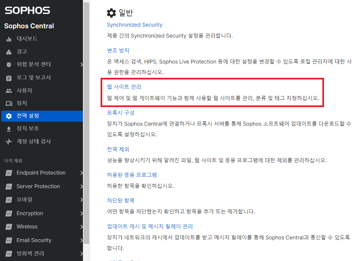The image size is (352, 261).
Task: Select 전역 설정 menu item
Action: [42, 116]
